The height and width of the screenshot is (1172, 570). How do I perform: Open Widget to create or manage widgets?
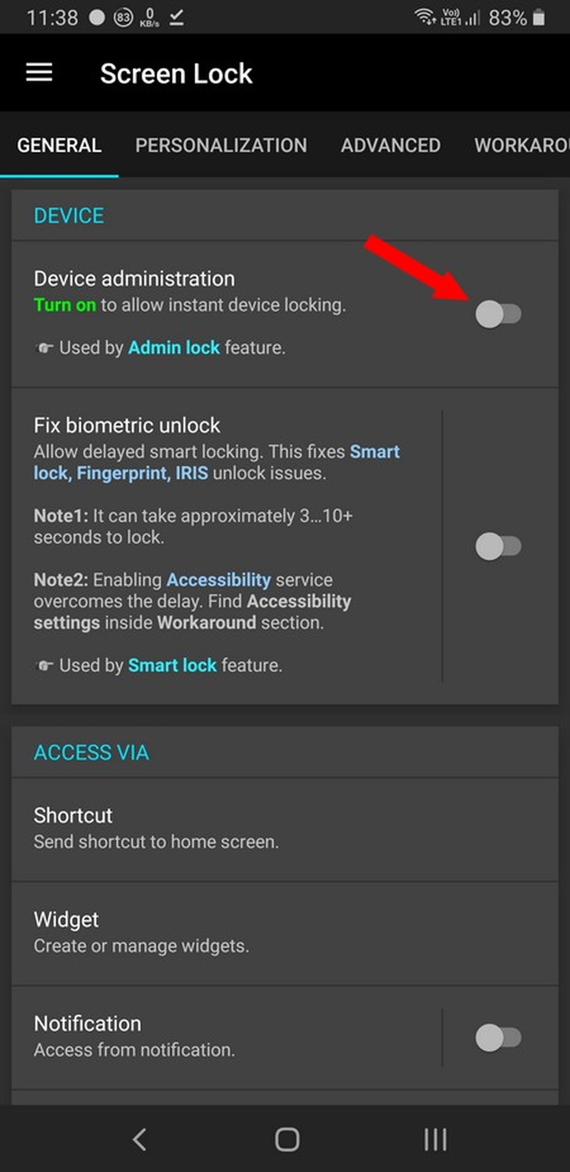285,934
